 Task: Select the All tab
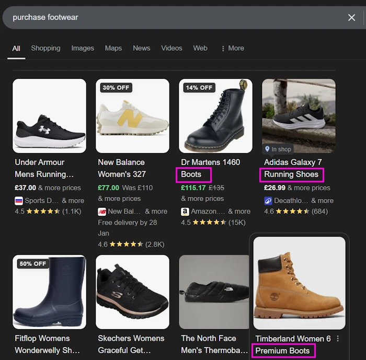point(16,48)
